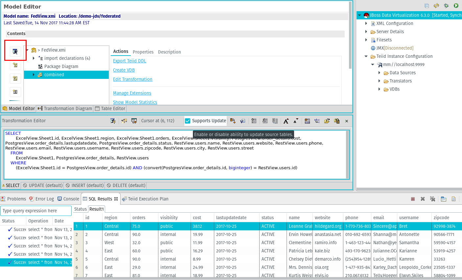Open the Description tab
462x280 pixels.
tap(169, 52)
